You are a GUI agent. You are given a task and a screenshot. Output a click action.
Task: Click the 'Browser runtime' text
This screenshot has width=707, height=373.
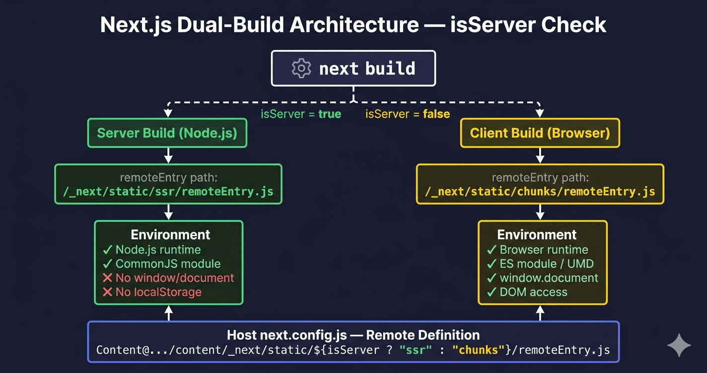(544, 249)
